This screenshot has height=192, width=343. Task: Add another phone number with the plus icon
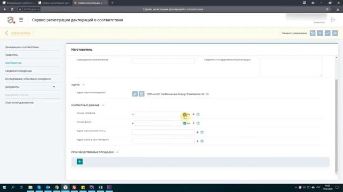point(193,114)
